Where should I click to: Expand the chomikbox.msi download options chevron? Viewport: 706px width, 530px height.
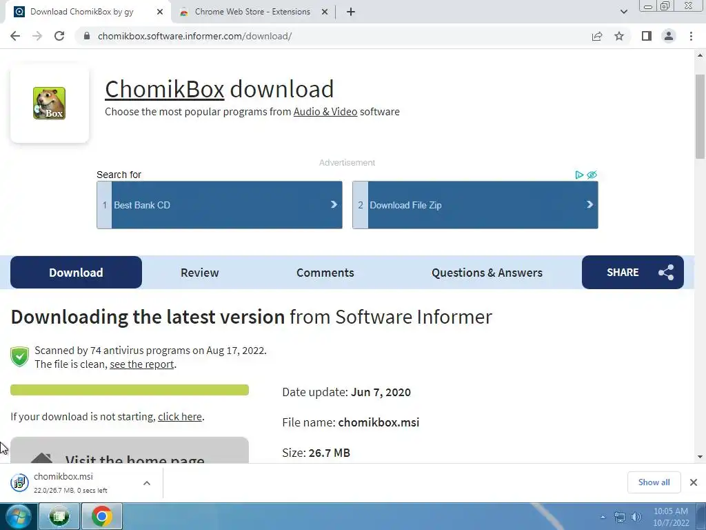coord(147,483)
